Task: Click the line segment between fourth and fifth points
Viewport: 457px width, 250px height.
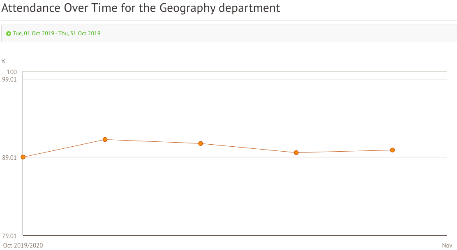Action: 344,151
